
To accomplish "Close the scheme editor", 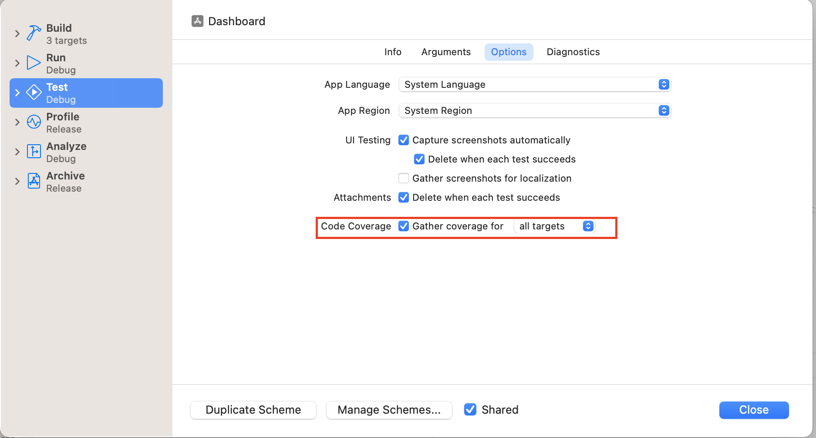I will tap(754, 410).
